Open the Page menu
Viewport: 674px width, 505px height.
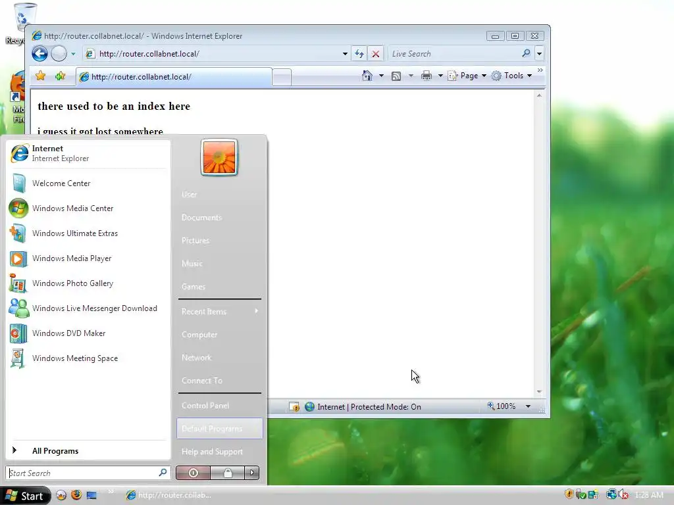pos(467,76)
